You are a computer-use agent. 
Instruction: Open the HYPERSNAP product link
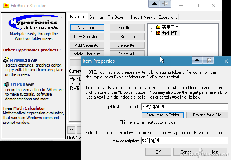point(24,60)
